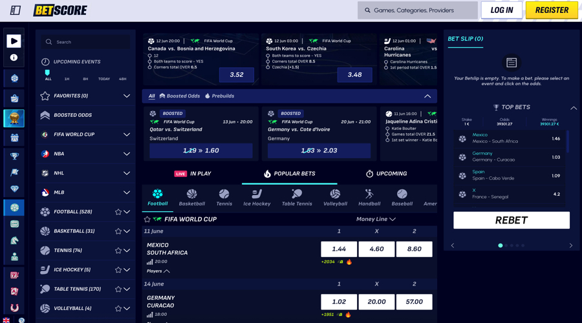582x323 pixels.
Task: Click the LOG IN button
Action: (501, 10)
